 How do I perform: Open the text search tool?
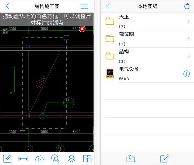55,159
